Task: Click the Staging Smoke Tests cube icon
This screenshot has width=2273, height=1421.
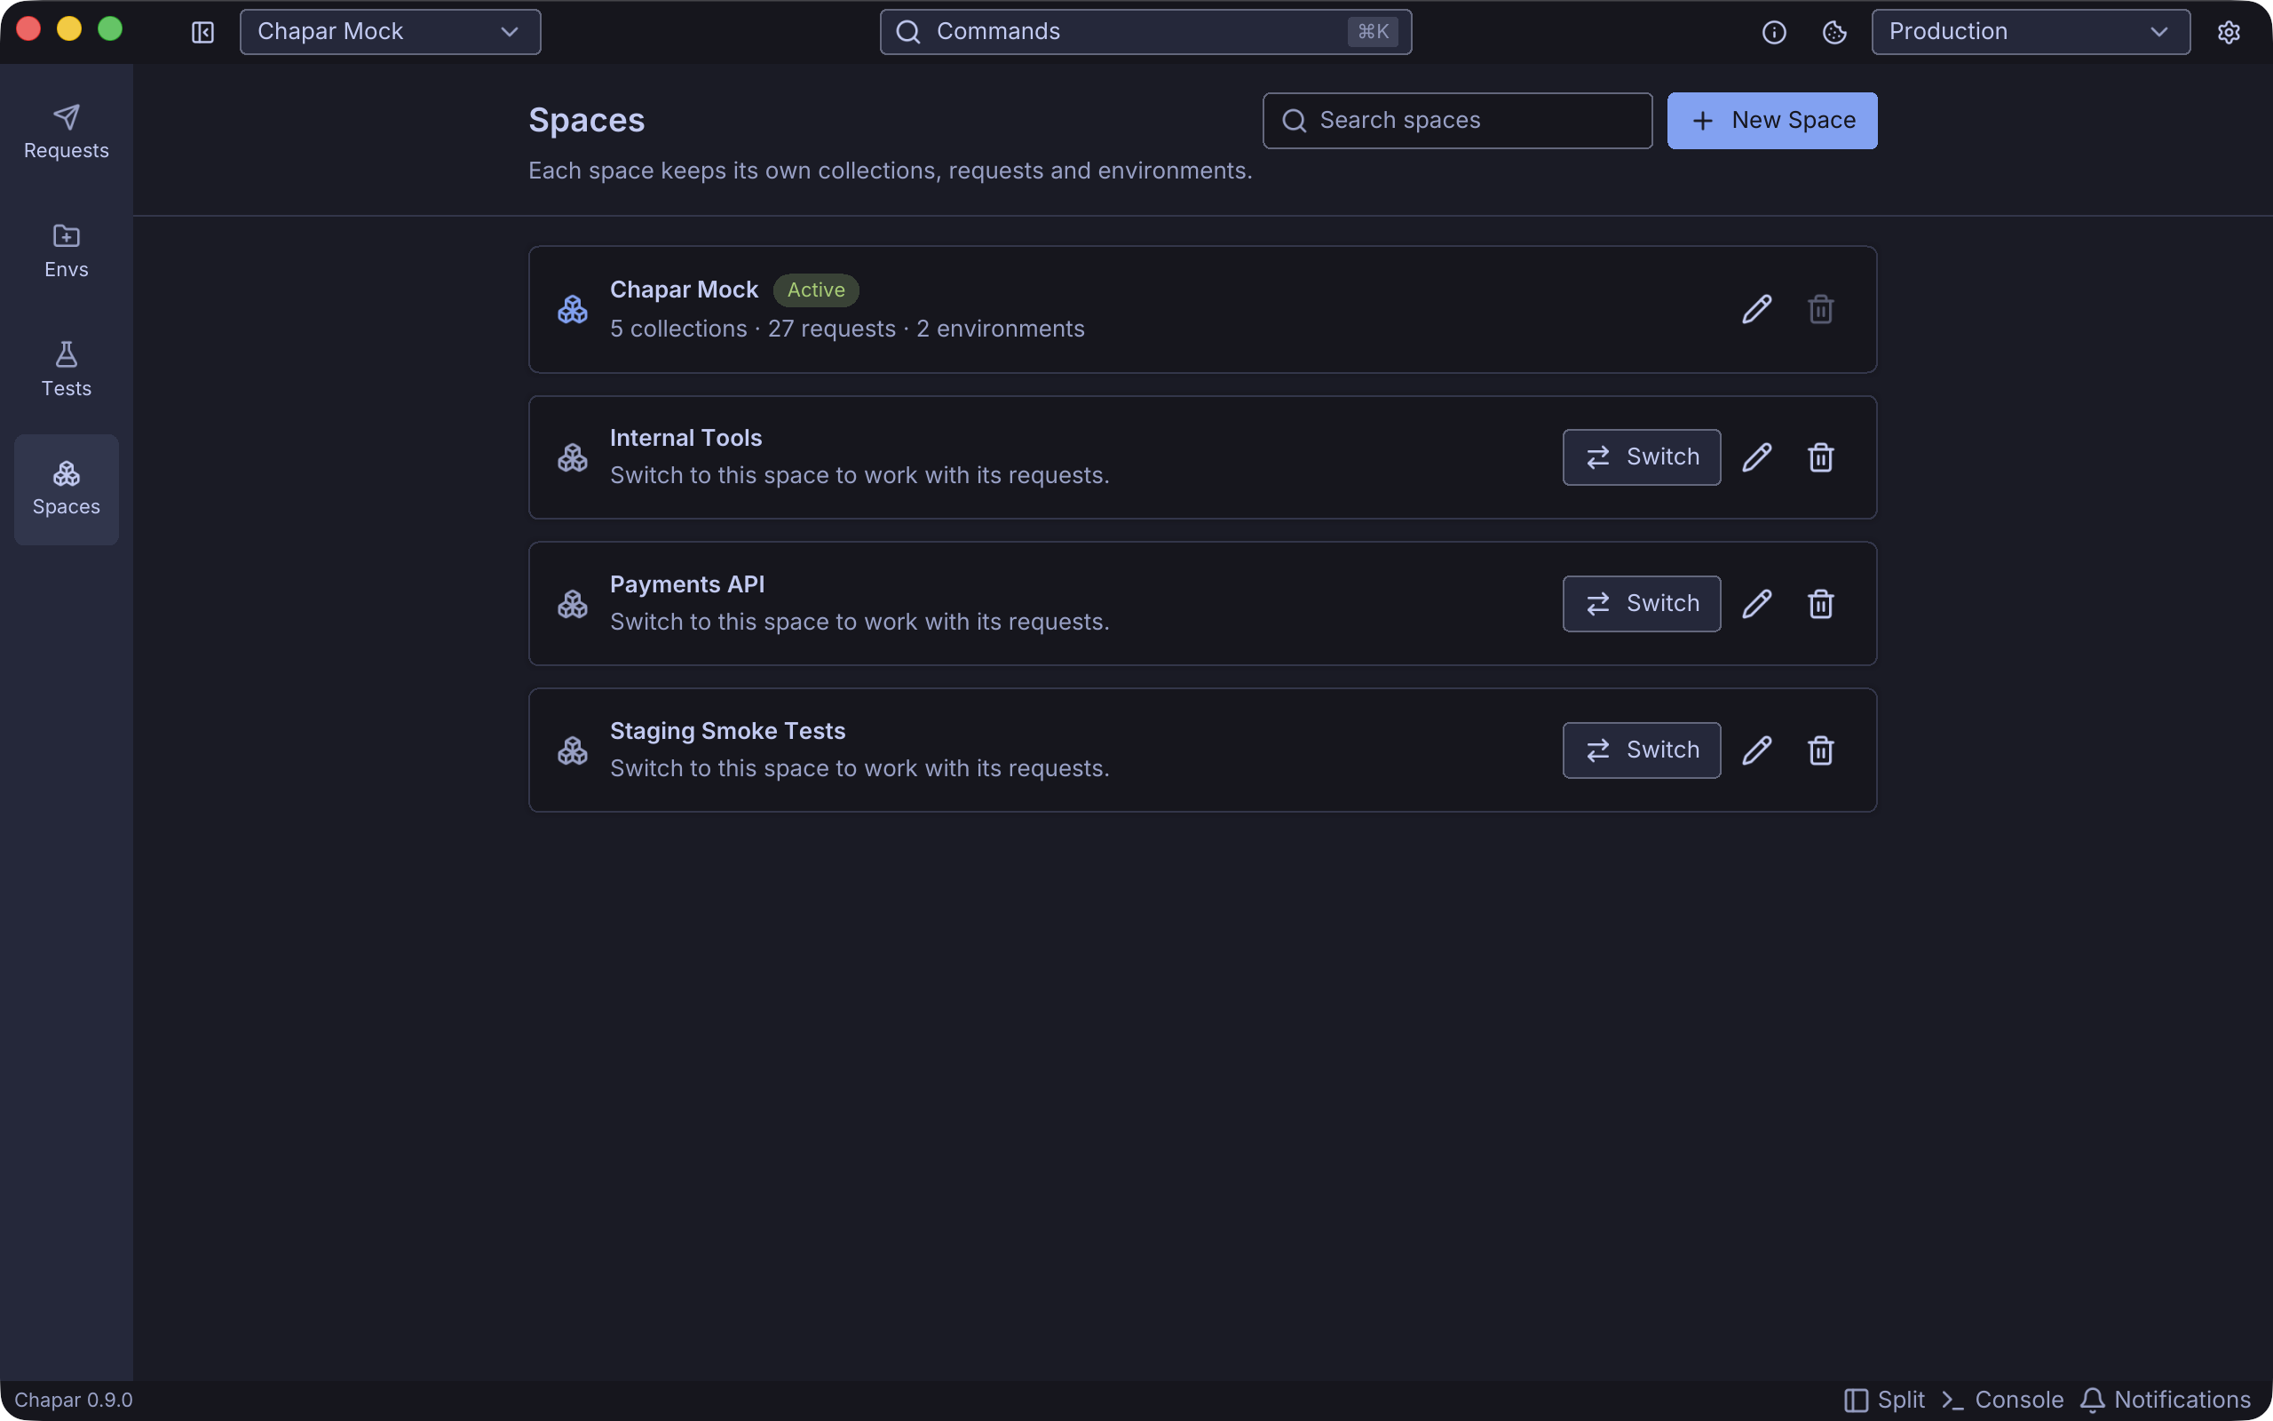Action: pos(572,751)
